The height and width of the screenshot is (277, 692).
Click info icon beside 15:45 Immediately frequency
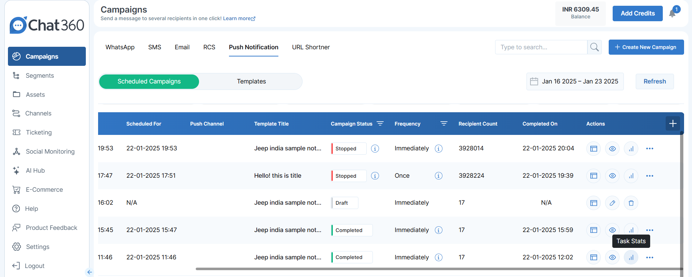[438, 230]
